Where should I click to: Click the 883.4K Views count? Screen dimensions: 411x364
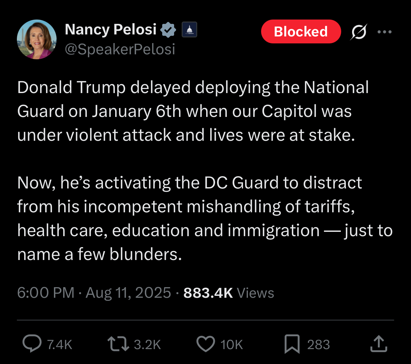point(229,293)
